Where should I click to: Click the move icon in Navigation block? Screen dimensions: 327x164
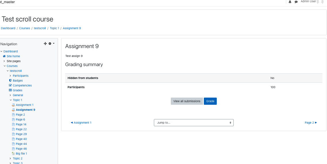(45, 44)
